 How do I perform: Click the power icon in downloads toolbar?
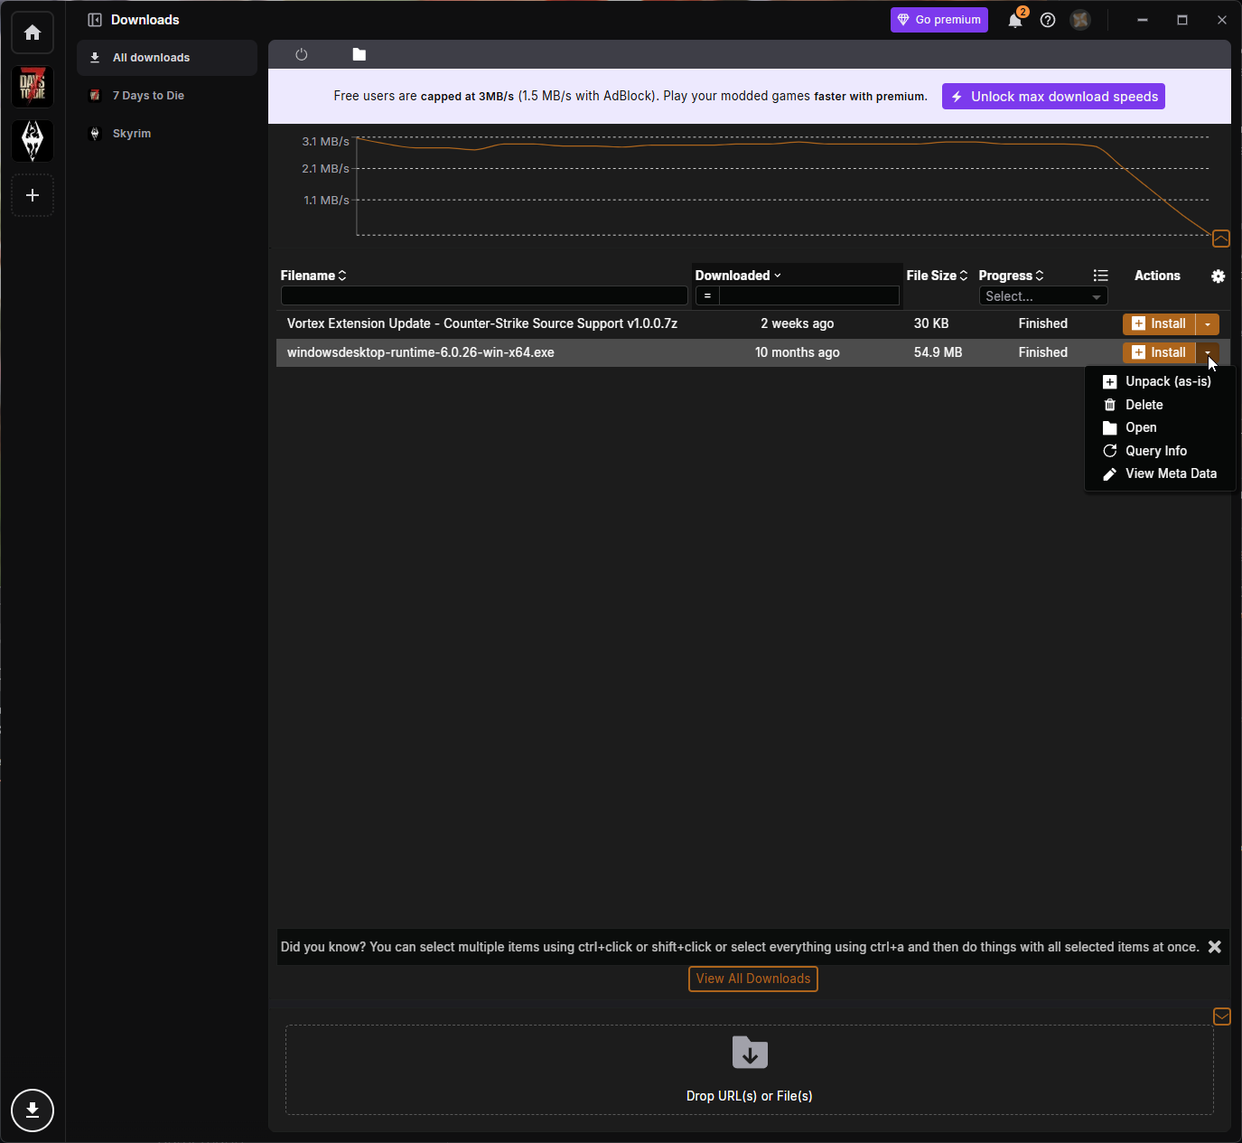tap(302, 54)
